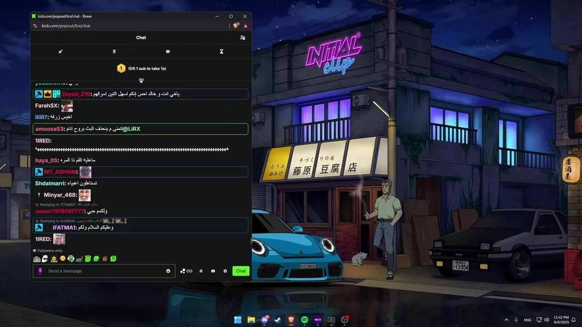Open Zeyad_Z10 user profile name
Screen dimensions: 582x327
point(75,94)
